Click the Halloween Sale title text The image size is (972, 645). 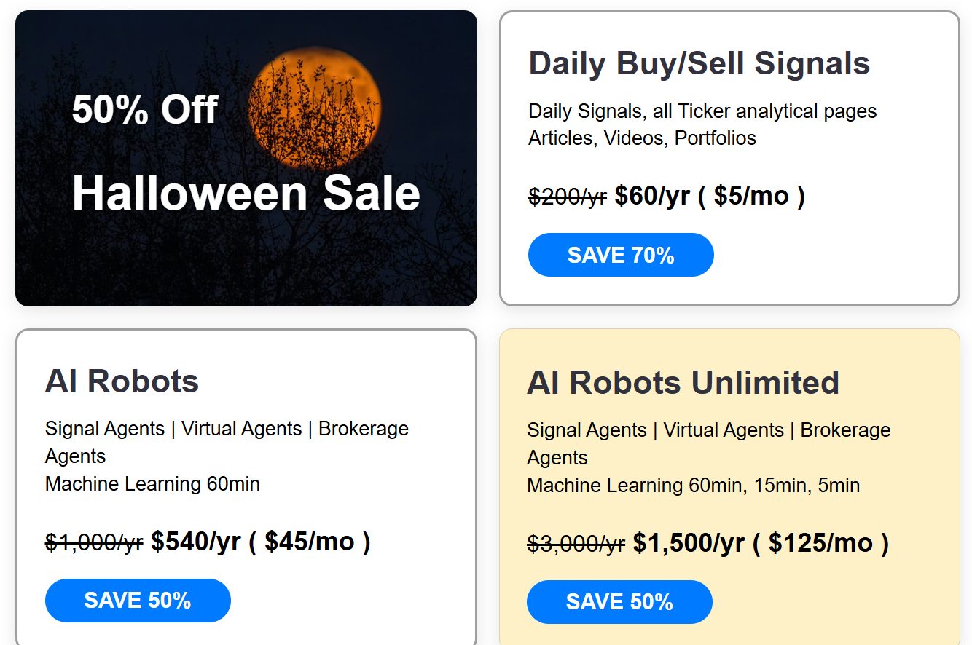246,193
